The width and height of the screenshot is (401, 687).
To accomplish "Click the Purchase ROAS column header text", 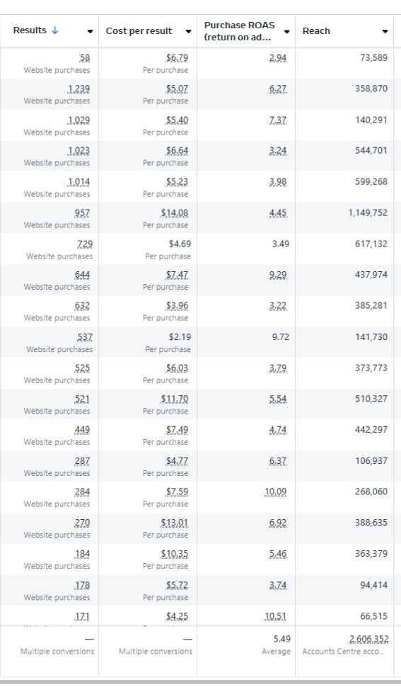I will pyautogui.click(x=239, y=31).
